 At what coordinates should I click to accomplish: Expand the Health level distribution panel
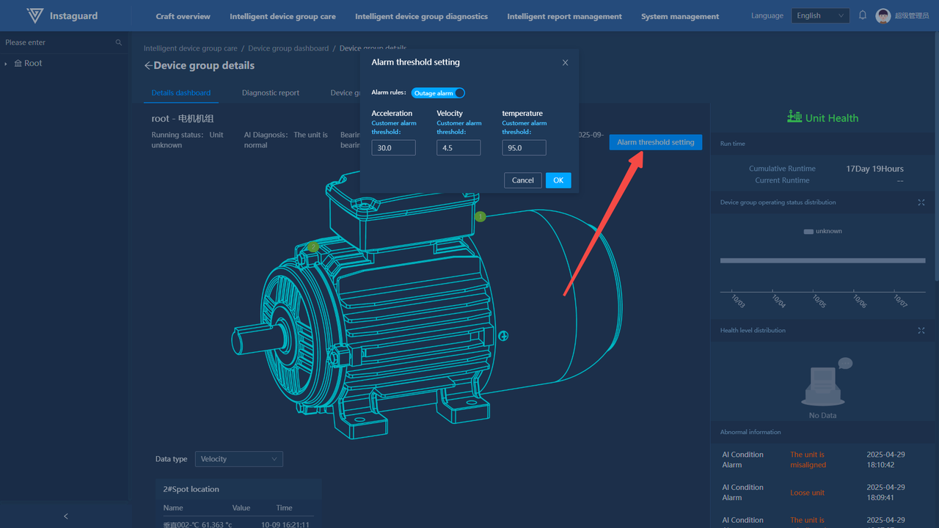click(x=921, y=331)
